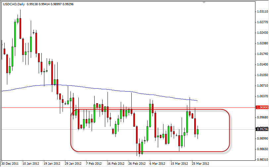Click the 1.00370 price axis label
Viewport: 269px width, 167px height.
pyautogui.click(x=262, y=96)
